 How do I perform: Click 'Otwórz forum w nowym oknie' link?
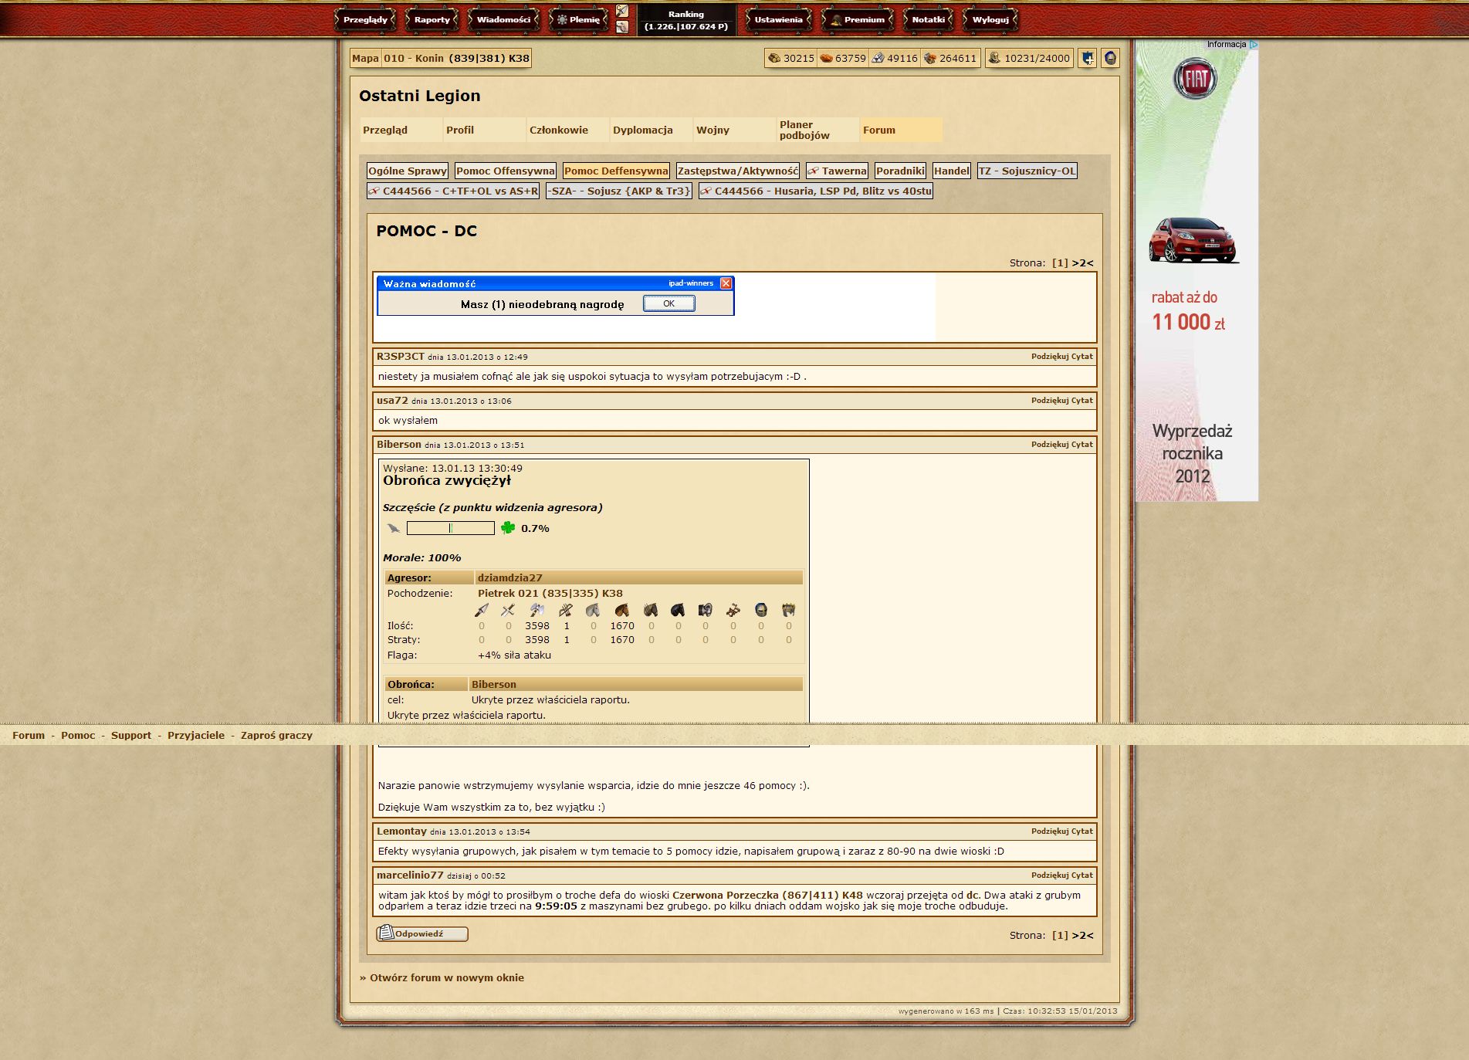click(446, 977)
